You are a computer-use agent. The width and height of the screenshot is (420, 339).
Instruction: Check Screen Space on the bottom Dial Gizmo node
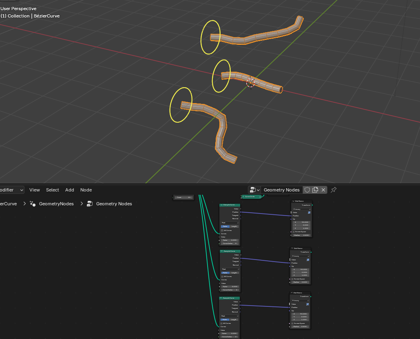coord(292,323)
